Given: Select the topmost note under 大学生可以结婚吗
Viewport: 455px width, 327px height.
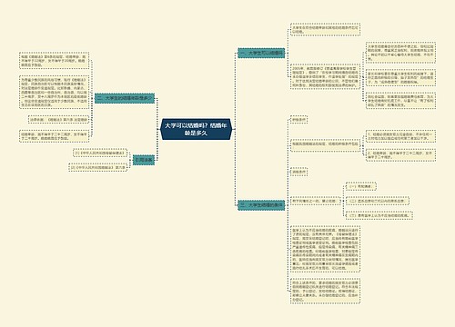Looking at the screenshot, I should 325,29.
